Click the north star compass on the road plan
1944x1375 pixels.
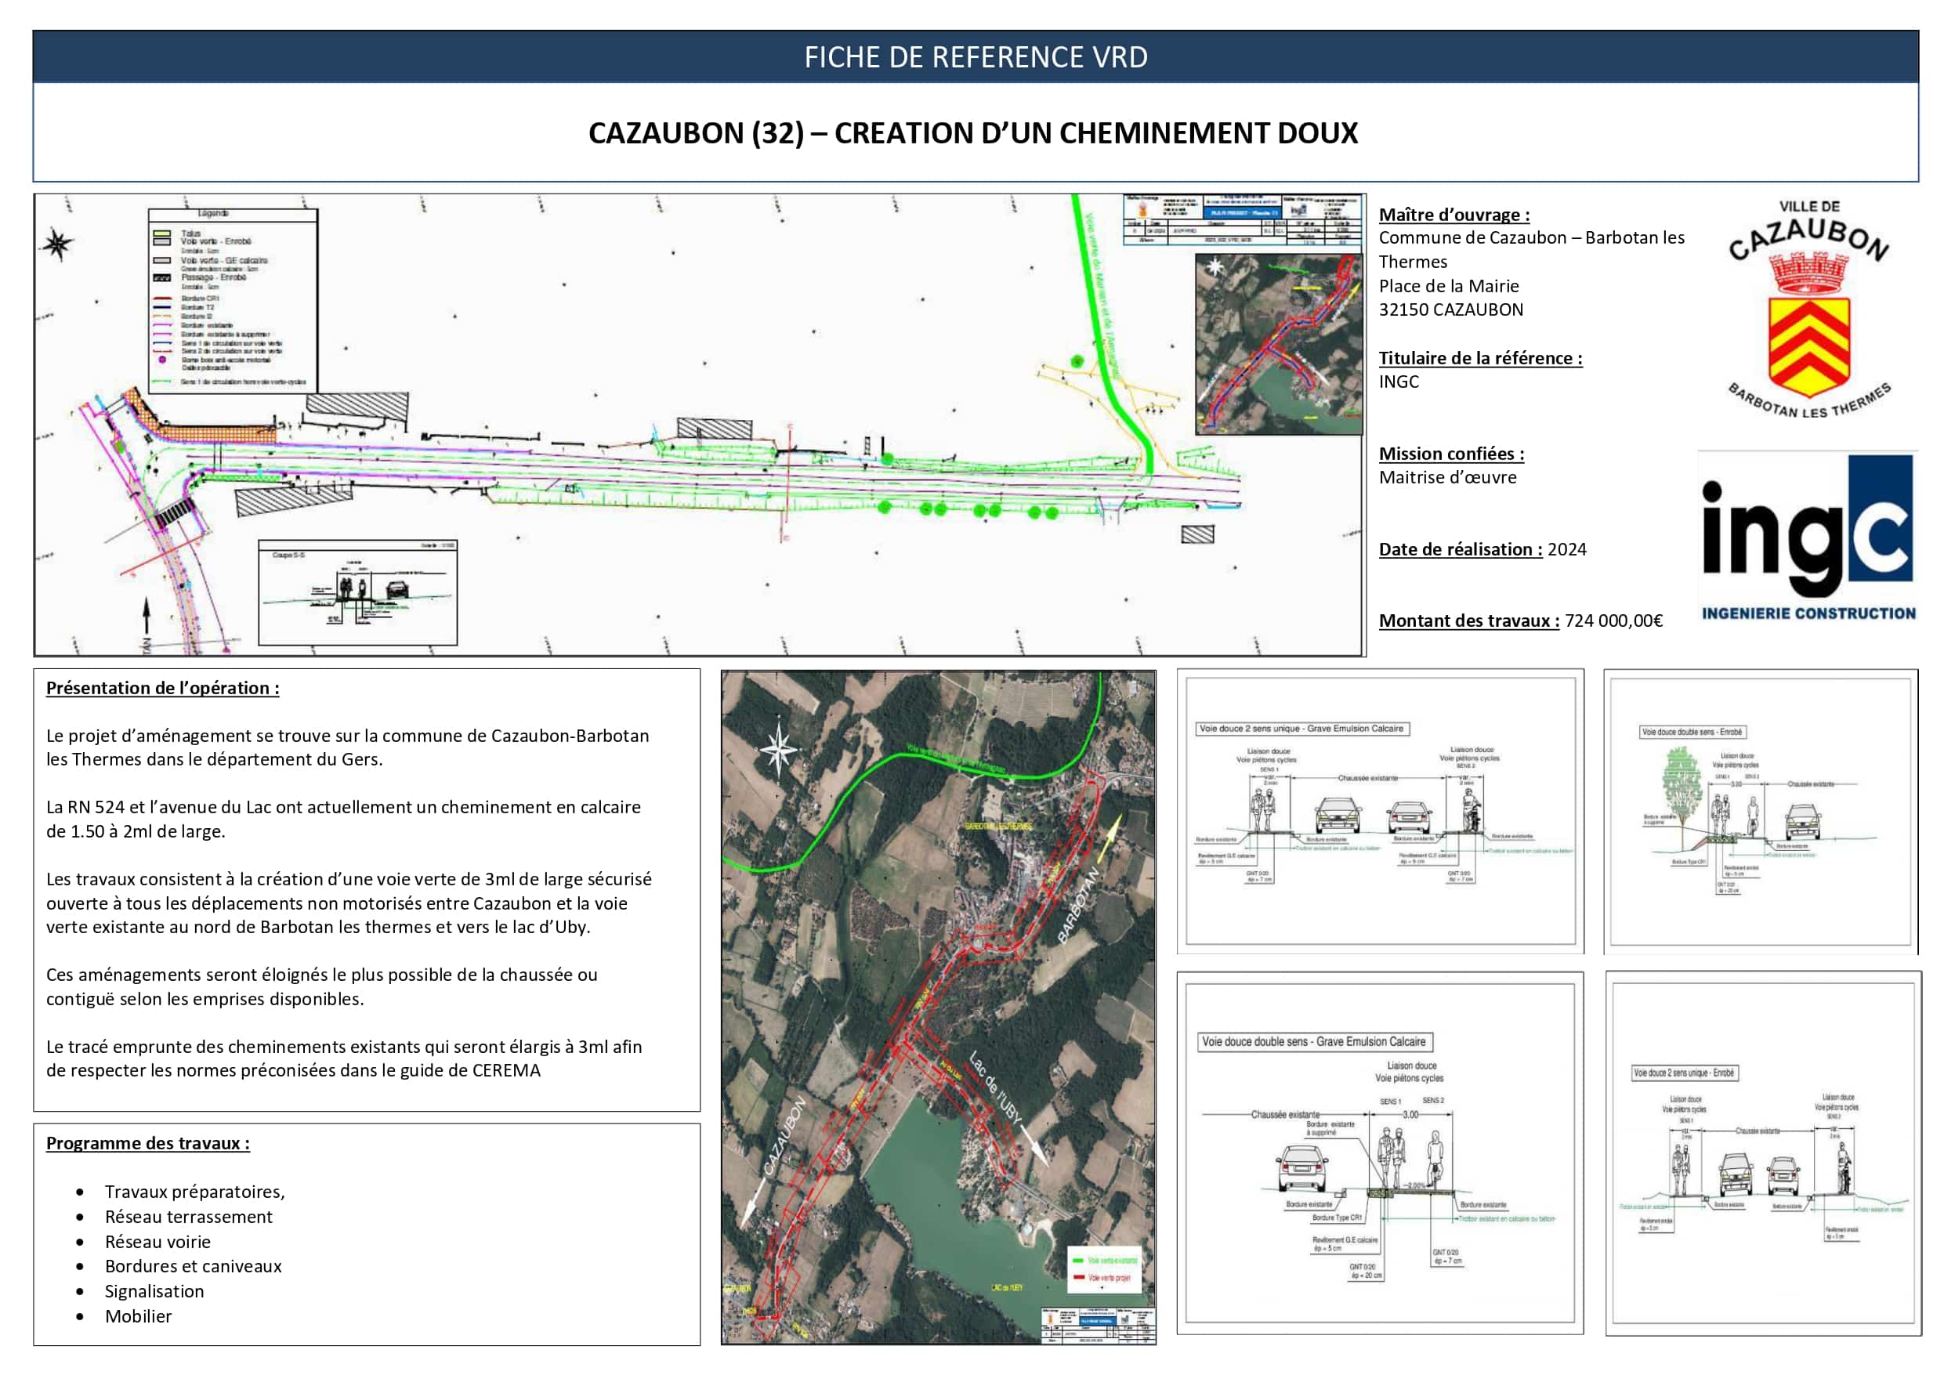[57, 244]
